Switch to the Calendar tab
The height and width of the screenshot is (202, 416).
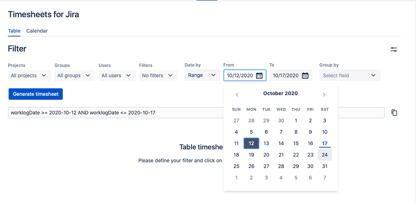(x=37, y=31)
